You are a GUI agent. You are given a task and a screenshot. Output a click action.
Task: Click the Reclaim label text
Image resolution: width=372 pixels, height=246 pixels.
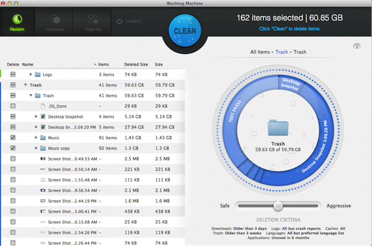(x=17, y=29)
